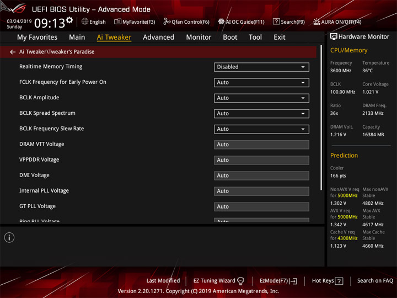Screen dimensions: 397x298
Task: Open BCLK Frequency Slew Rate dropdown
Action: (x=261, y=129)
